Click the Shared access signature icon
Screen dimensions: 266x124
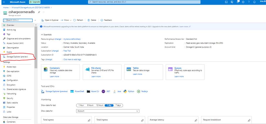coord(4,89)
